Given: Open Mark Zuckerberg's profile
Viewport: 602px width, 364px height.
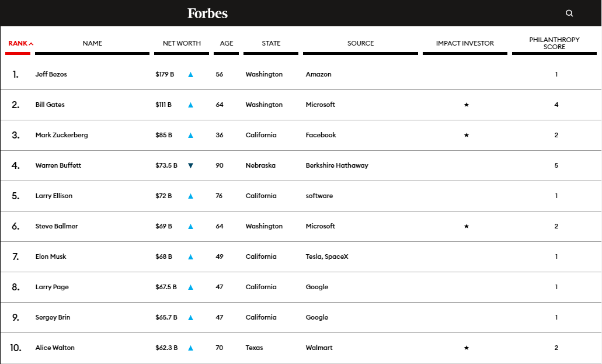Looking at the screenshot, I should pos(61,135).
